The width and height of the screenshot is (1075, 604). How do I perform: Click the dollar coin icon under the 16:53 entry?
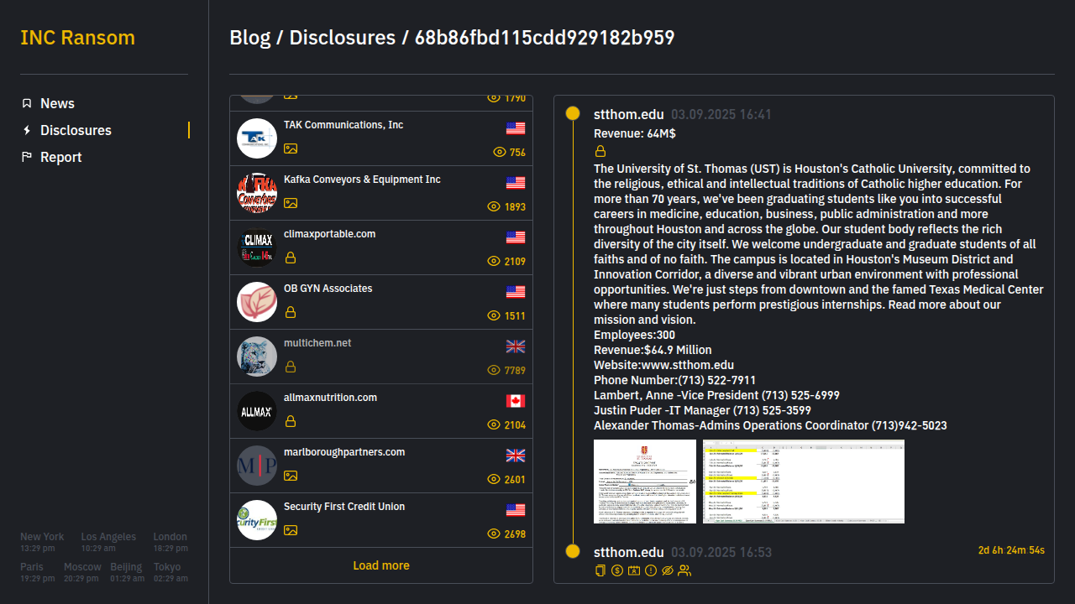pyautogui.click(x=617, y=571)
